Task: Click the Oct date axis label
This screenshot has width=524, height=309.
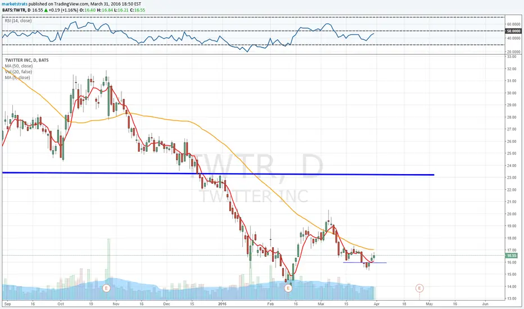Action: click(x=61, y=304)
